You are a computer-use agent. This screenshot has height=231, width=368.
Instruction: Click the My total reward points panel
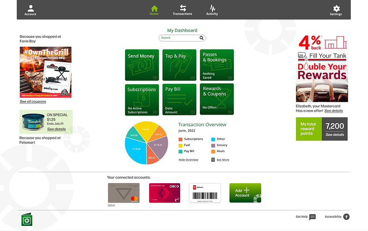pos(309,129)
